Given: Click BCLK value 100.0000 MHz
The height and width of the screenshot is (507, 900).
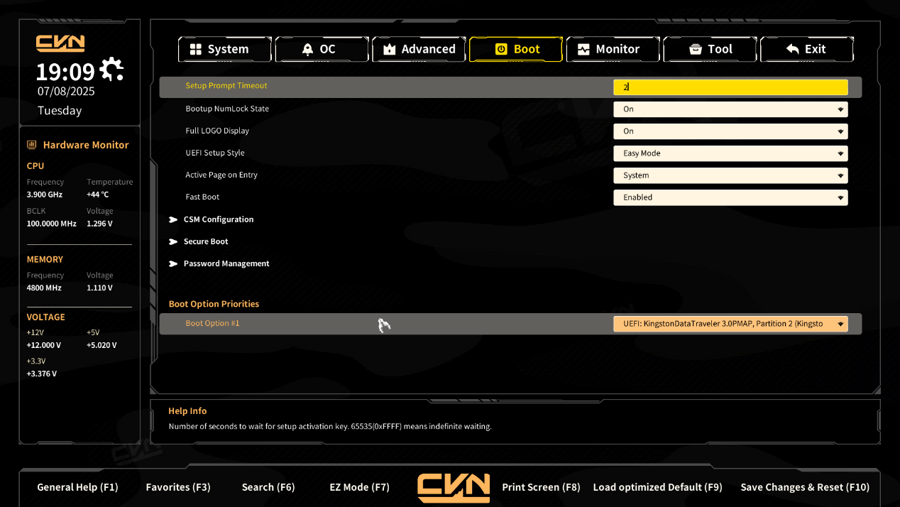Looking at the screenshot, I should (x=51, y=224).
